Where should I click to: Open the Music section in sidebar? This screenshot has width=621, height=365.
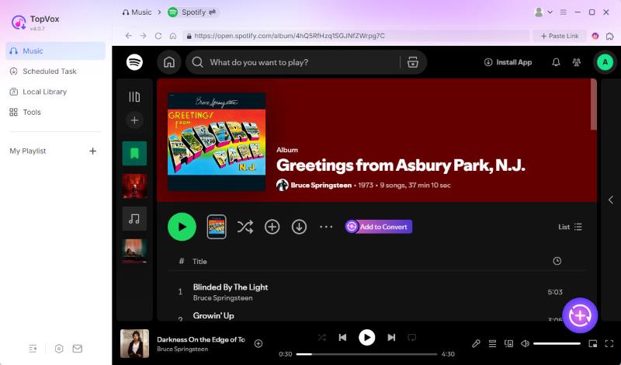point(55,50)
